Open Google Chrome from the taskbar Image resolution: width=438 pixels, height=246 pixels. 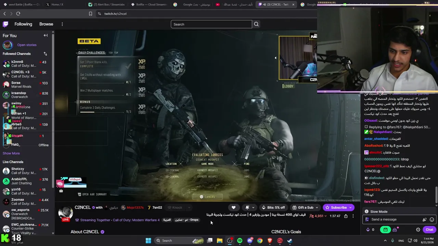pyautogui.click(x=260, y=241)
